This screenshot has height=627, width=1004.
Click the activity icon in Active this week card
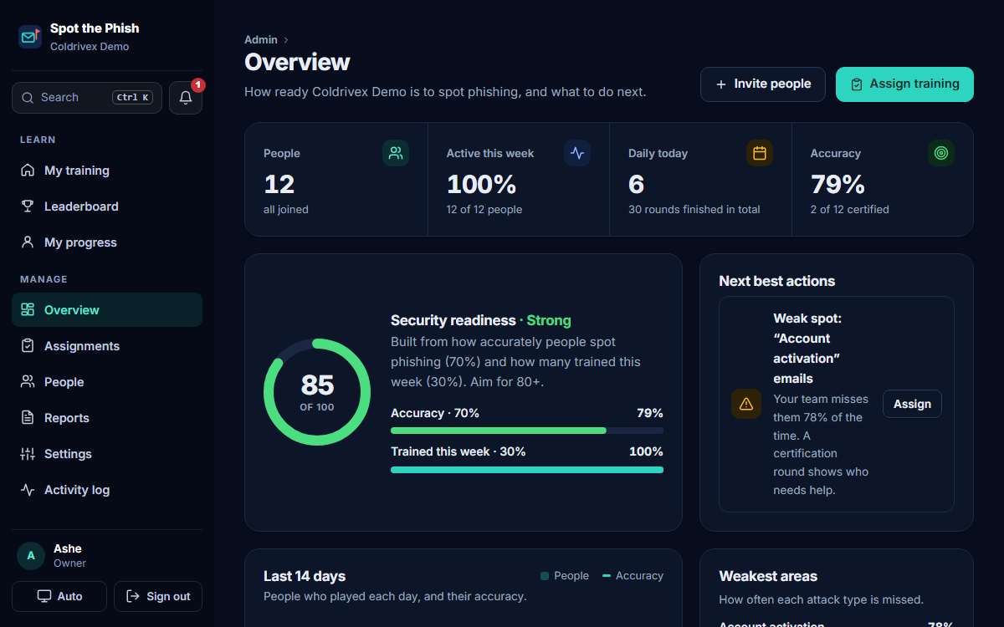(x=577, y=153)
